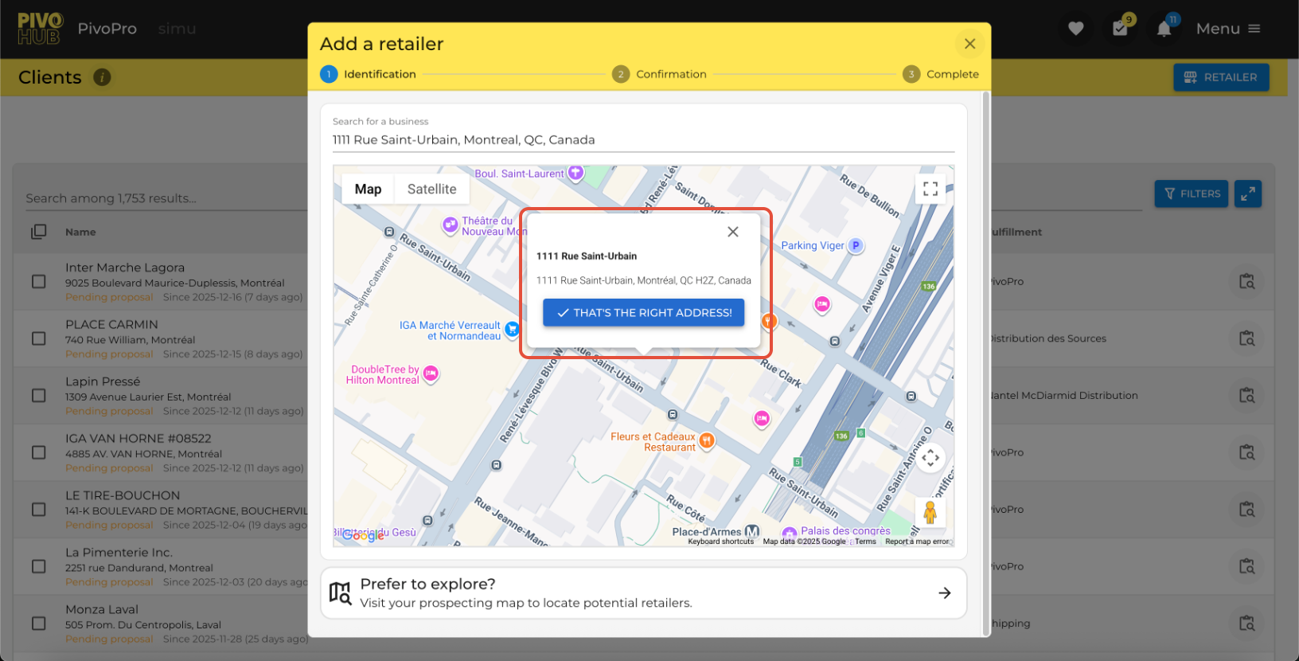
Task: Expand clients table to fullscreen
Action: click(1248, 194)
